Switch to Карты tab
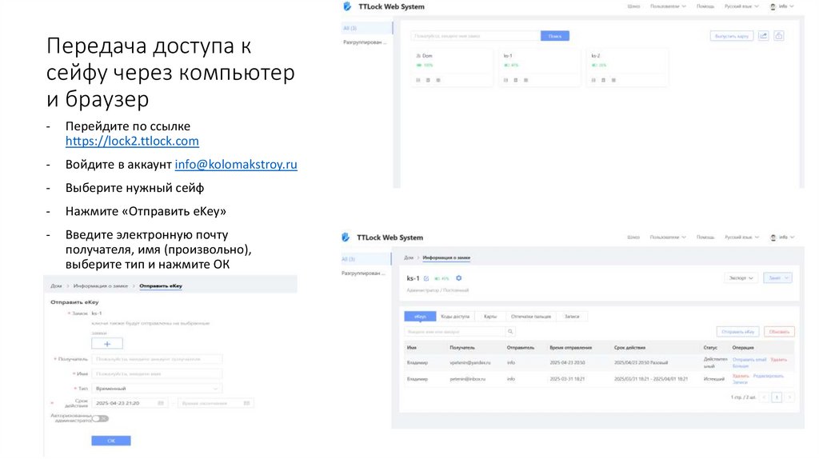 [490, 317]
